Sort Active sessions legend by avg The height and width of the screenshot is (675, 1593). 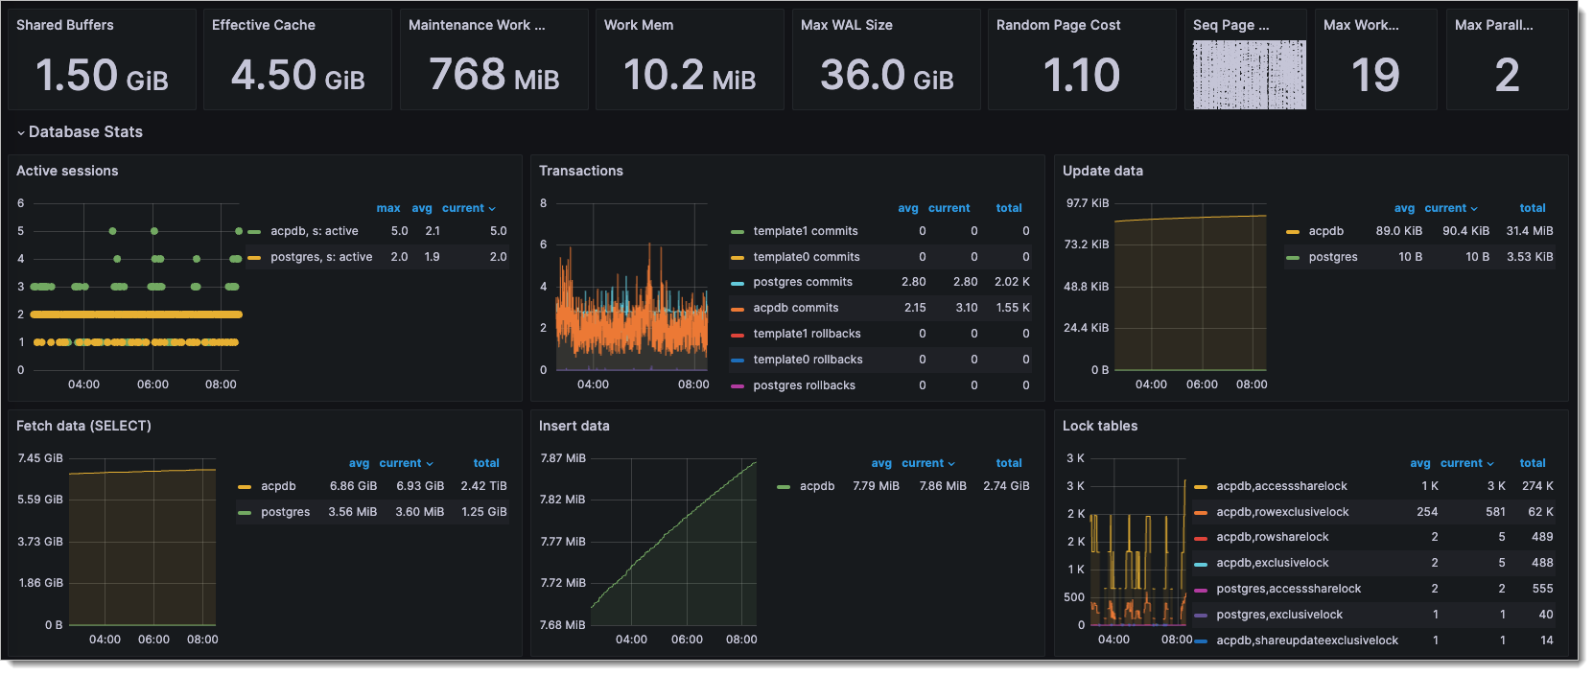pyautogui.click(x=422, y=208)
